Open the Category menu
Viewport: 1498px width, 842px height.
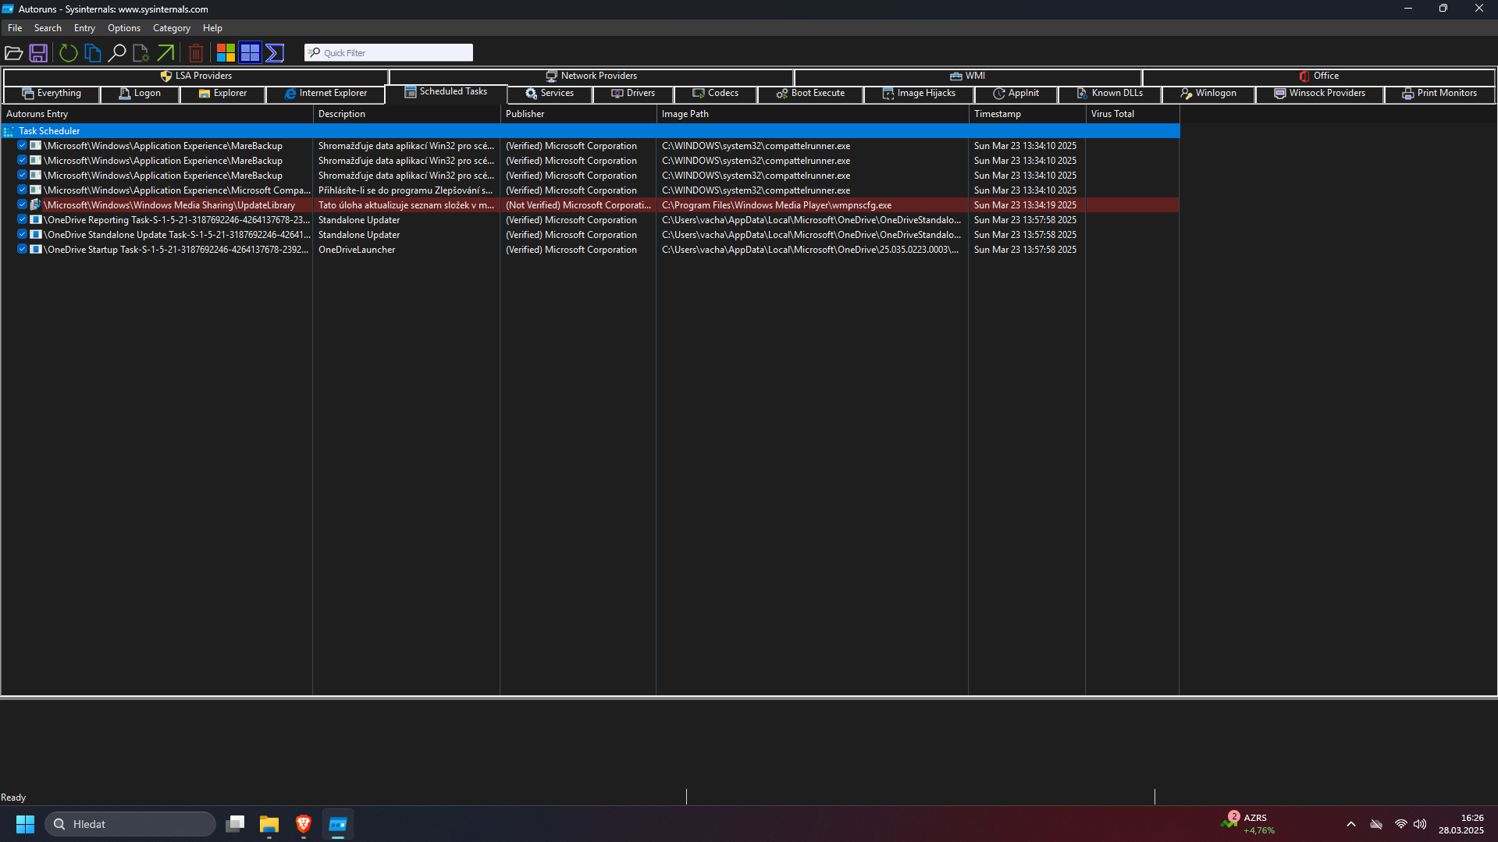tap(171, 28)
